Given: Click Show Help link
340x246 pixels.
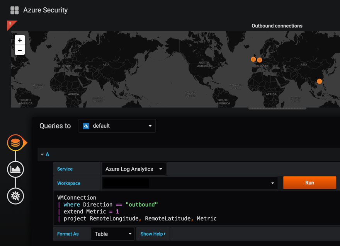Looking at the screenshot, I should coord(153,234).
